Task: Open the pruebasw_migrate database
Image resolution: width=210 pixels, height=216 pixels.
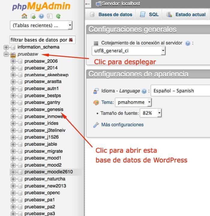Action: click(x=43, y=151)
